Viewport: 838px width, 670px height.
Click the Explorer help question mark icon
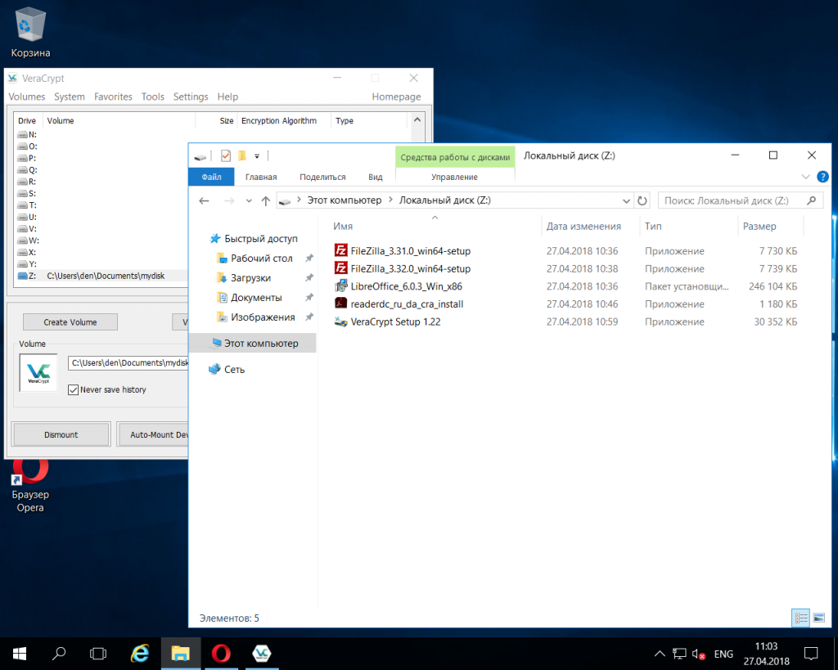coord(822,177)
